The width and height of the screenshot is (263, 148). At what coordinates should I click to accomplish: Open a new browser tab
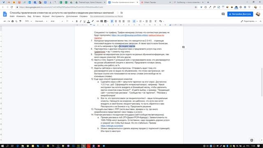pos(208,2)
